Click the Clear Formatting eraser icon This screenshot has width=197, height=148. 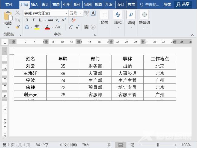[x=73, y=20]
